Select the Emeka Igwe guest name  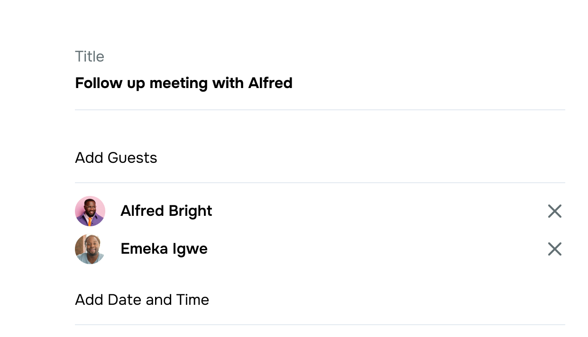click(x=164, y=248)
